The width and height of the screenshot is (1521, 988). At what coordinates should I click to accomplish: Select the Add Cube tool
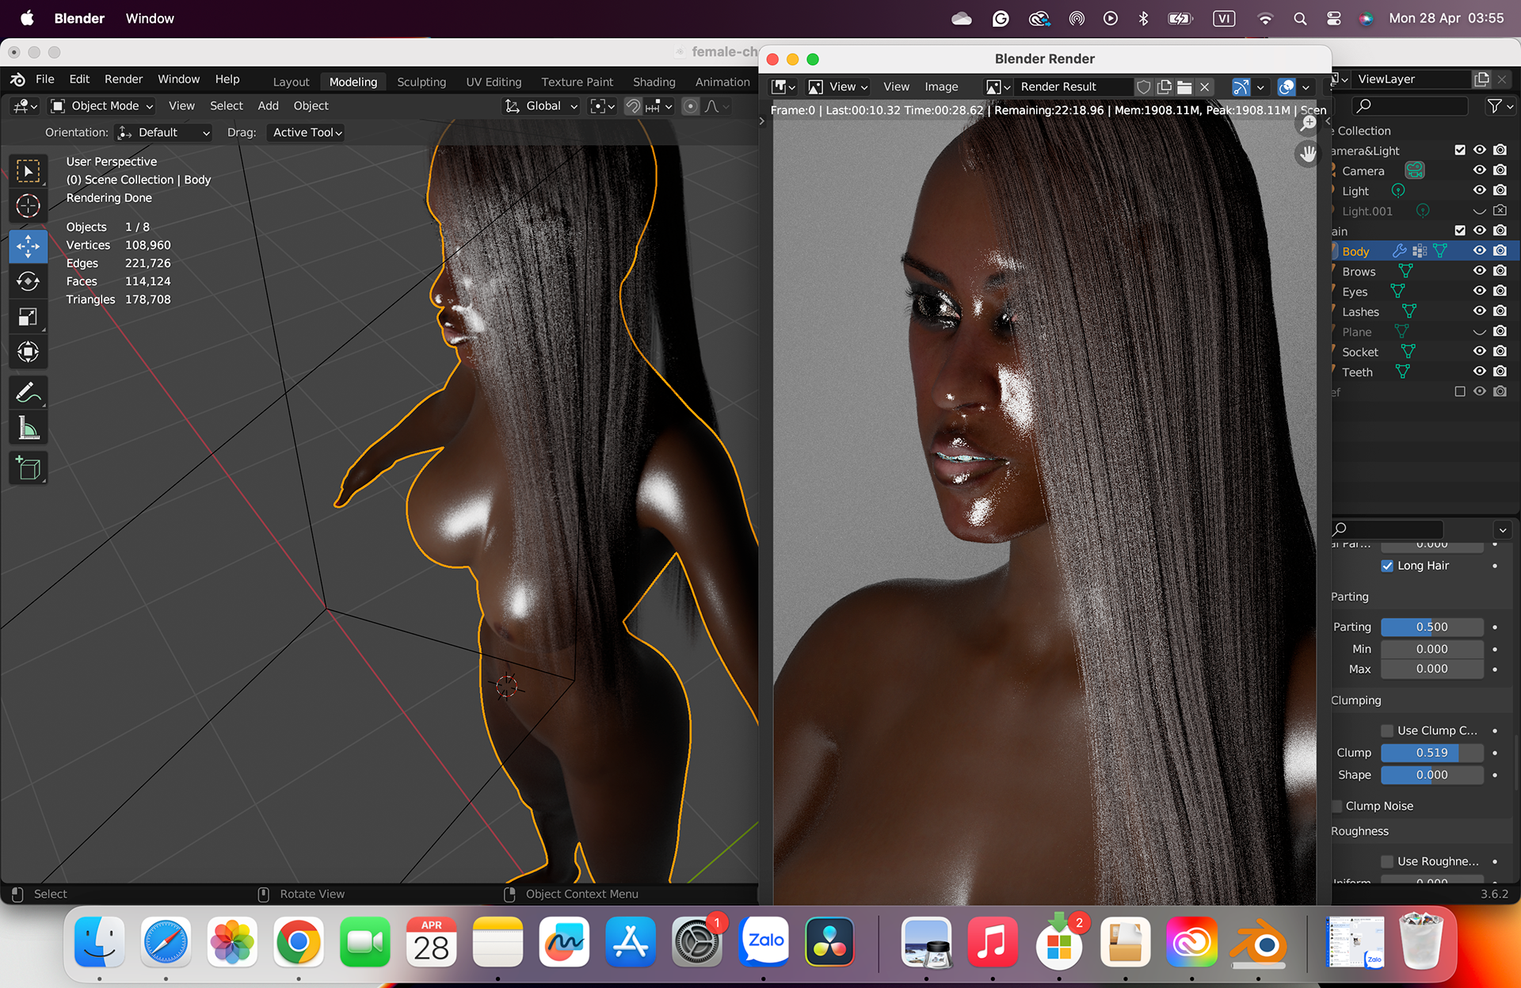click(29, 468)
